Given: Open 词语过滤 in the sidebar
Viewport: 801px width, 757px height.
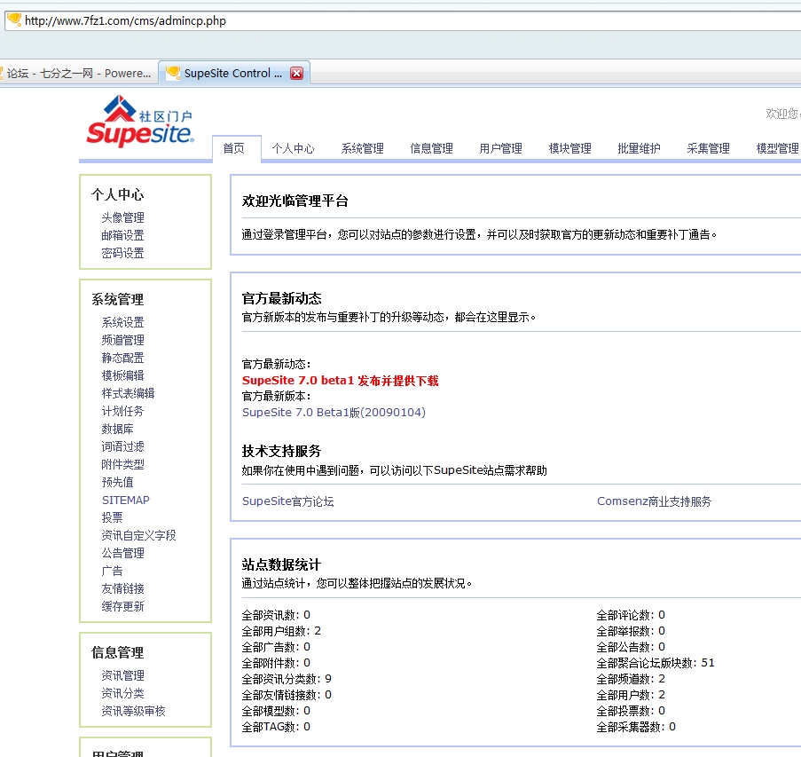Looking at the screenshot, I should 122,446.
